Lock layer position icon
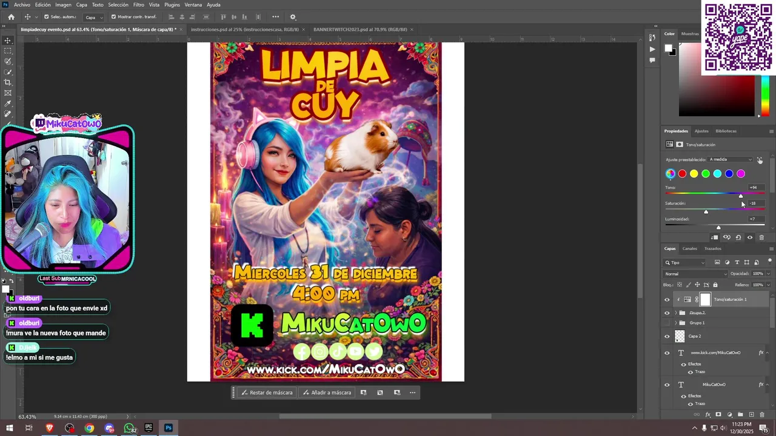Screen dimensions: 776x436 point(697,285)
